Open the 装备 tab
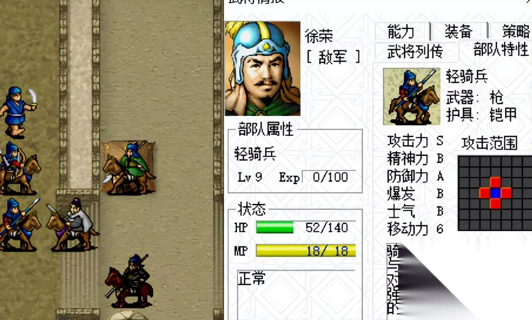This screenshot has height=320, width=532. click(x=458, y=32)
